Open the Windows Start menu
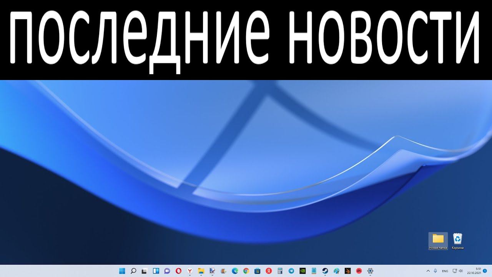Viewport: 492px width, 277px height. tap(122, 271)
